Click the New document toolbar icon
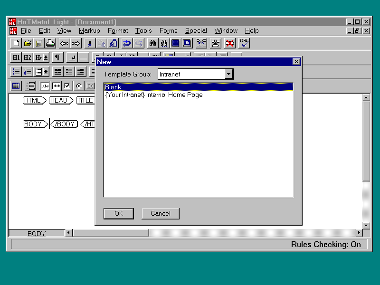 pyautogui.click(x=16, y=43)
